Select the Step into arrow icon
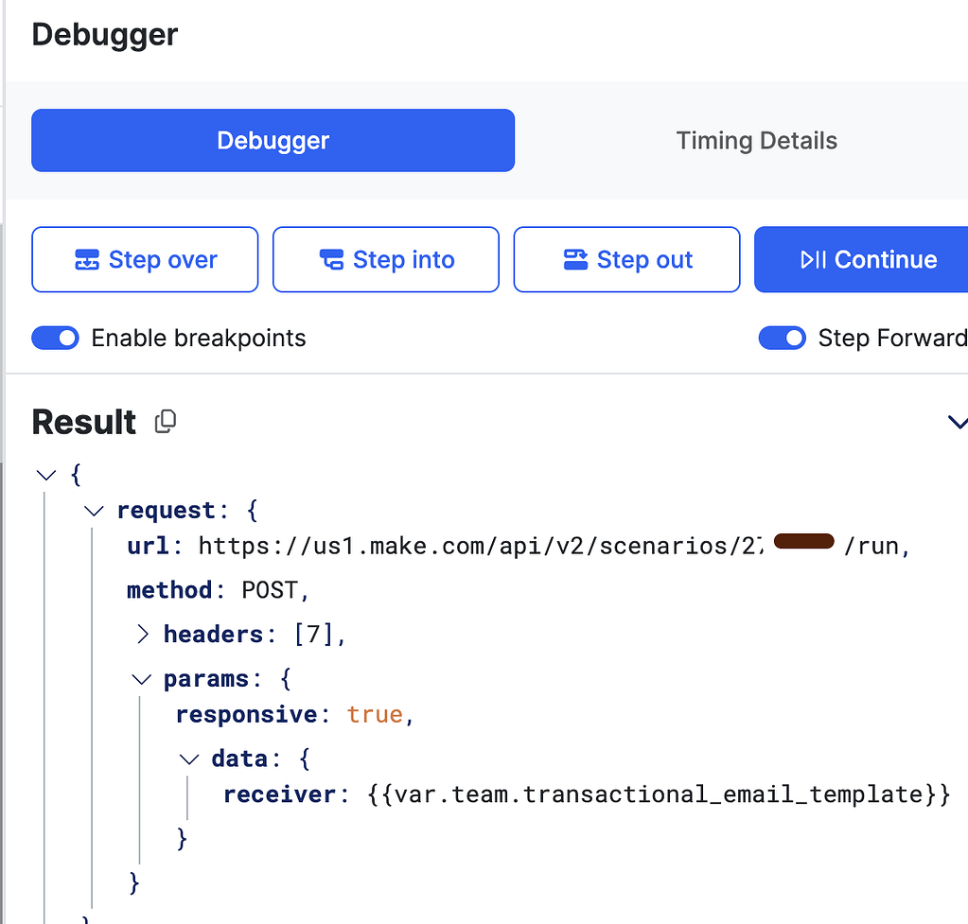The width and height of the screenshot is (968, 924). click(331, 259)
